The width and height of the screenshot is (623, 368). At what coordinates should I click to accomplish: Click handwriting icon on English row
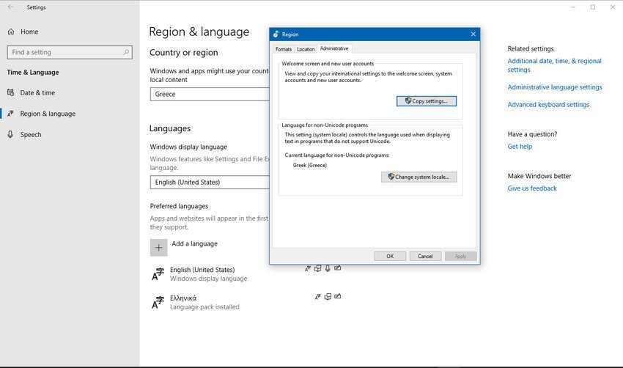coord(337,268)
